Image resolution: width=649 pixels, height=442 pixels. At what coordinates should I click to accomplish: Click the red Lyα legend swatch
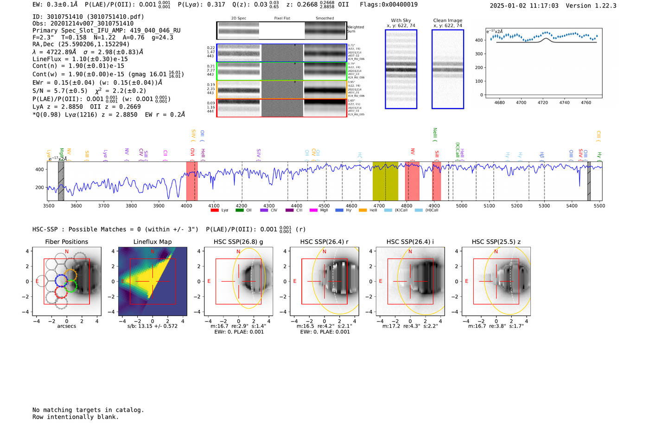215,210
